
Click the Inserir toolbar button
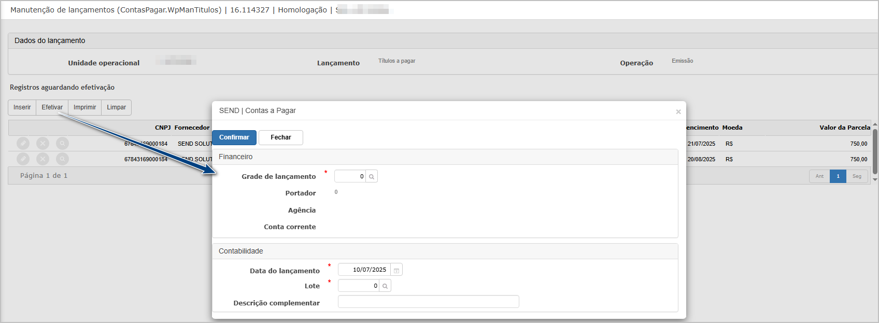pos(22,107)
